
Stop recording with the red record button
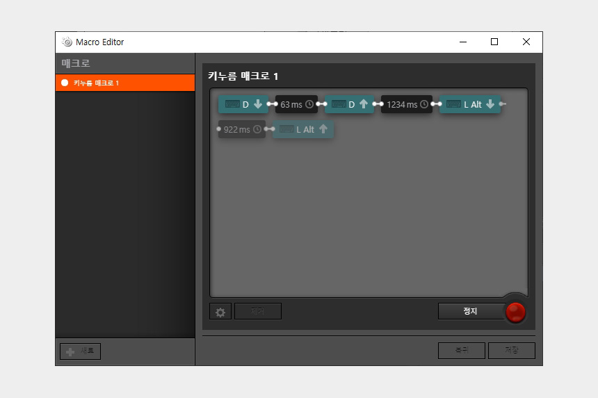tap(516, 313)
